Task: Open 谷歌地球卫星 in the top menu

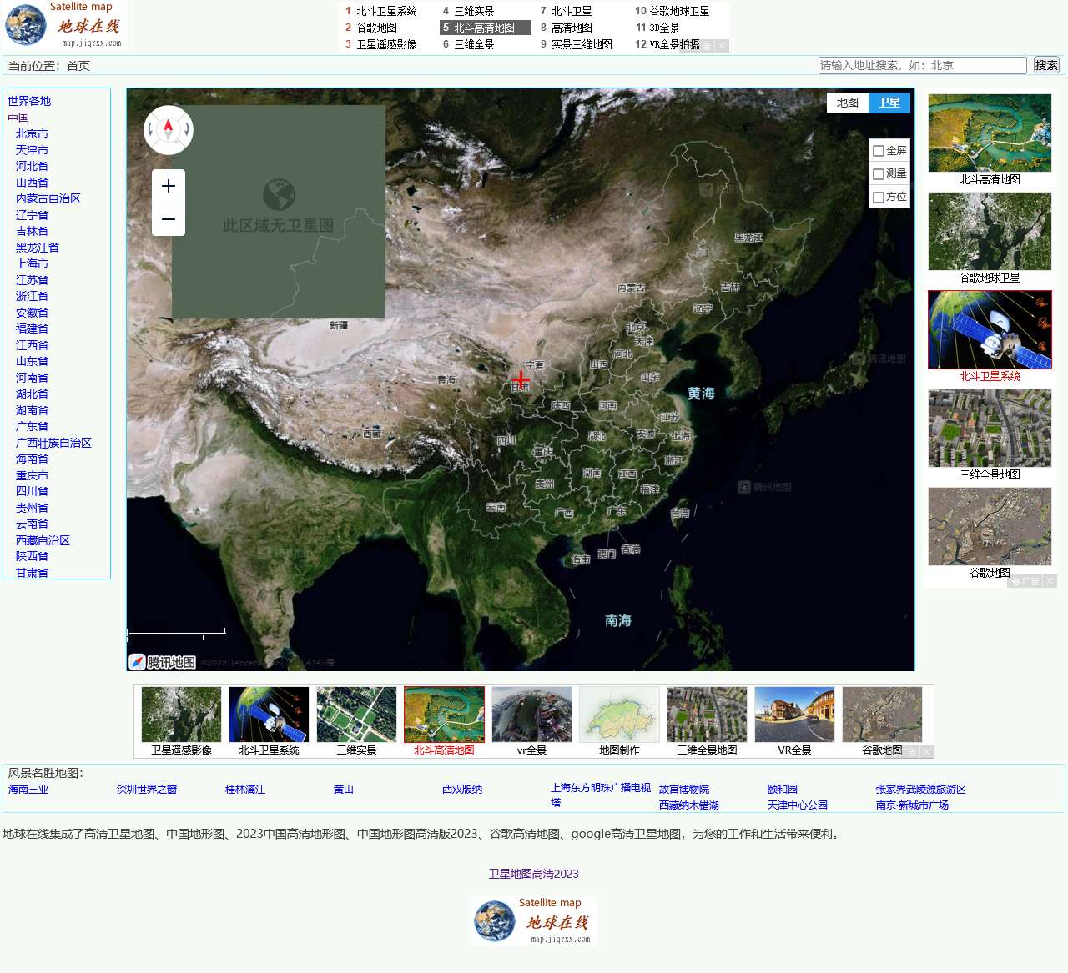Action: pyautogui.click(x=679, y=11)
